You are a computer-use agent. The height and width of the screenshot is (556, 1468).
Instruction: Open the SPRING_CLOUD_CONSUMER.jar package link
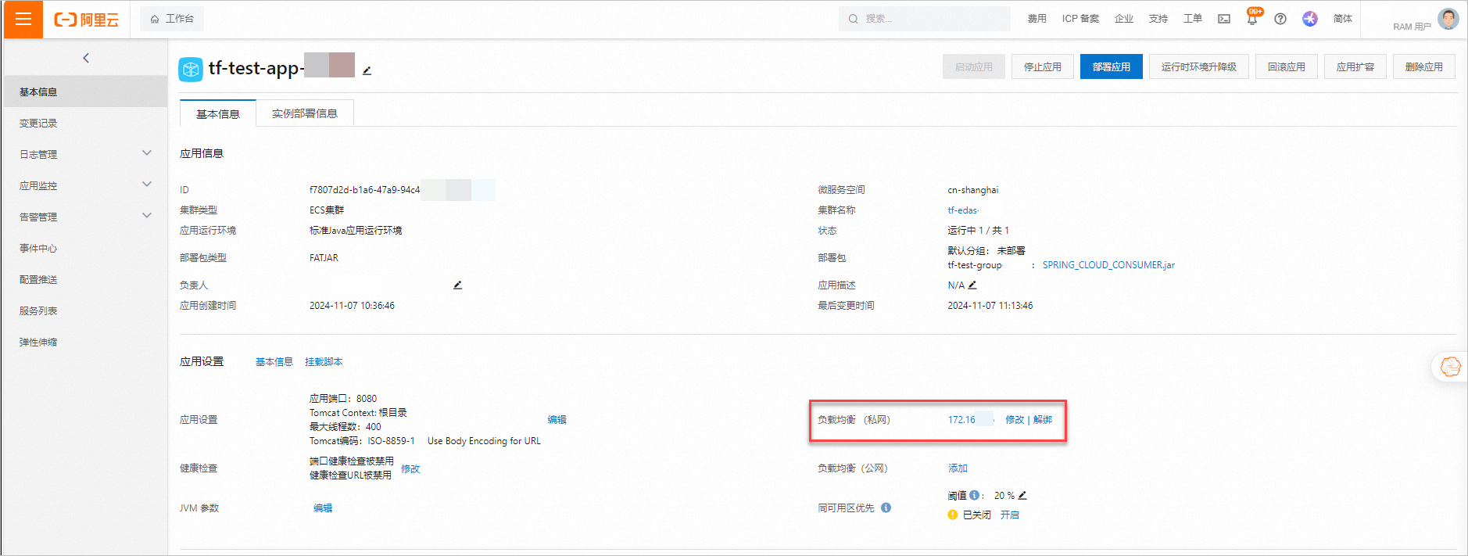click(x=1108, y=265)
